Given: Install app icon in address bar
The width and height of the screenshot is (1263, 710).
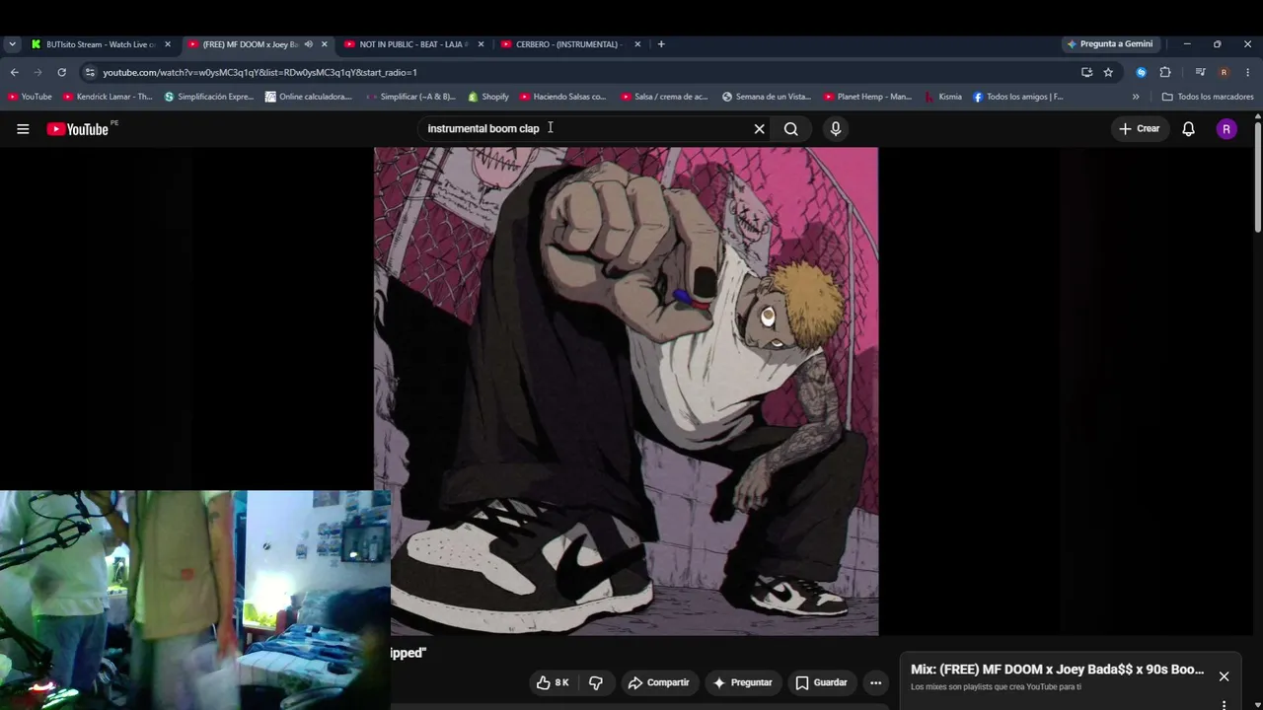Looking at the screenshot, I should pos(1086,72).
